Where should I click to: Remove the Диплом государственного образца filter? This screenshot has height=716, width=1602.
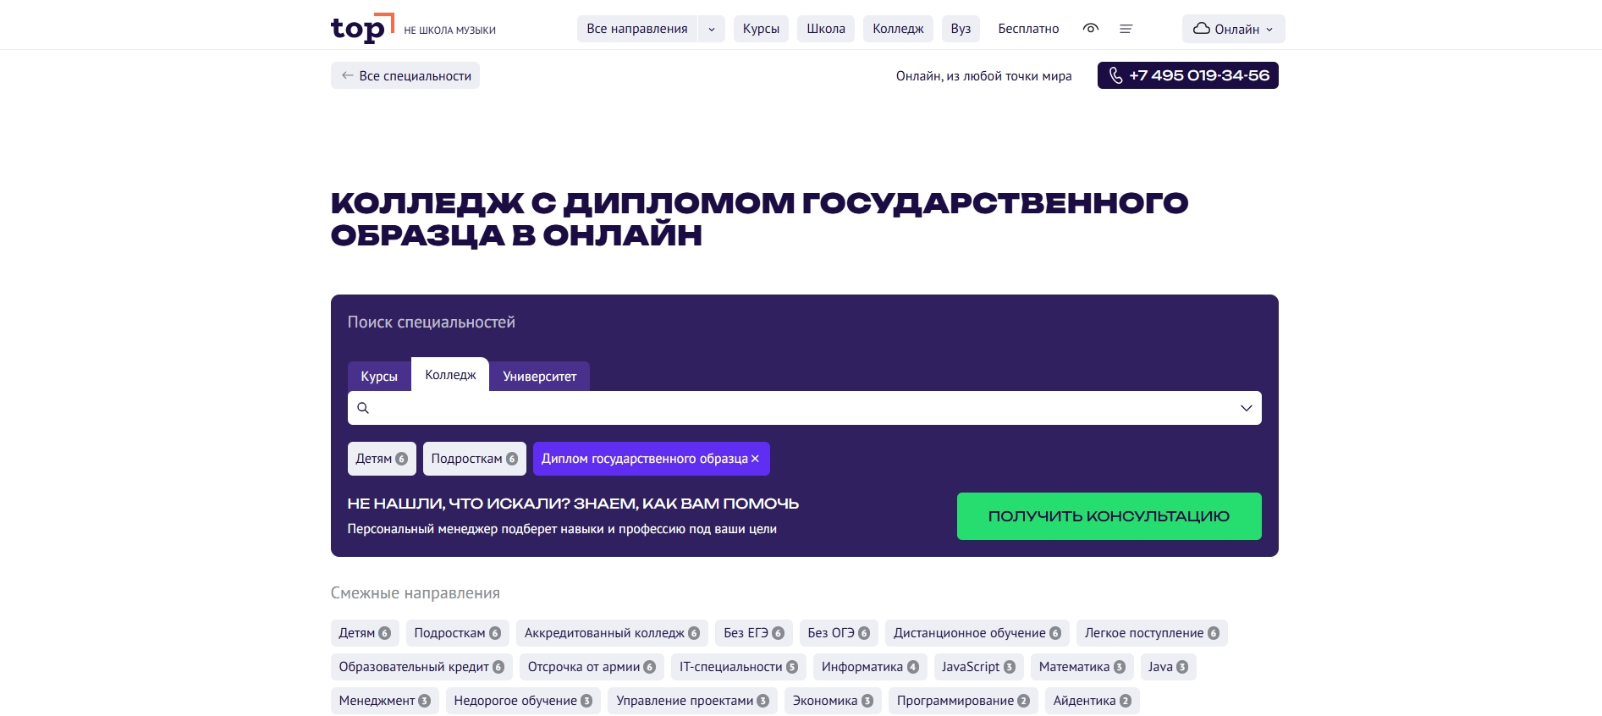(x=755, y=459)
